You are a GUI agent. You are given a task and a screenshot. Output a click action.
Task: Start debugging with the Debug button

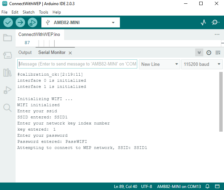tap(33, 22)
